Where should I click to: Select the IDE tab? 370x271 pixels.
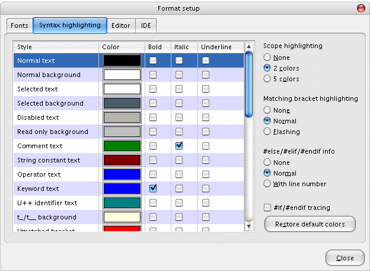coord(145,25)
